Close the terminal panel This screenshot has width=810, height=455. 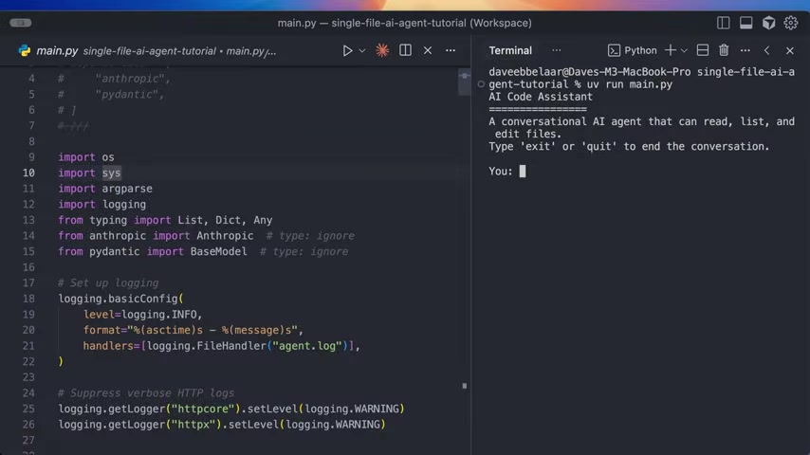pos(790,50)
